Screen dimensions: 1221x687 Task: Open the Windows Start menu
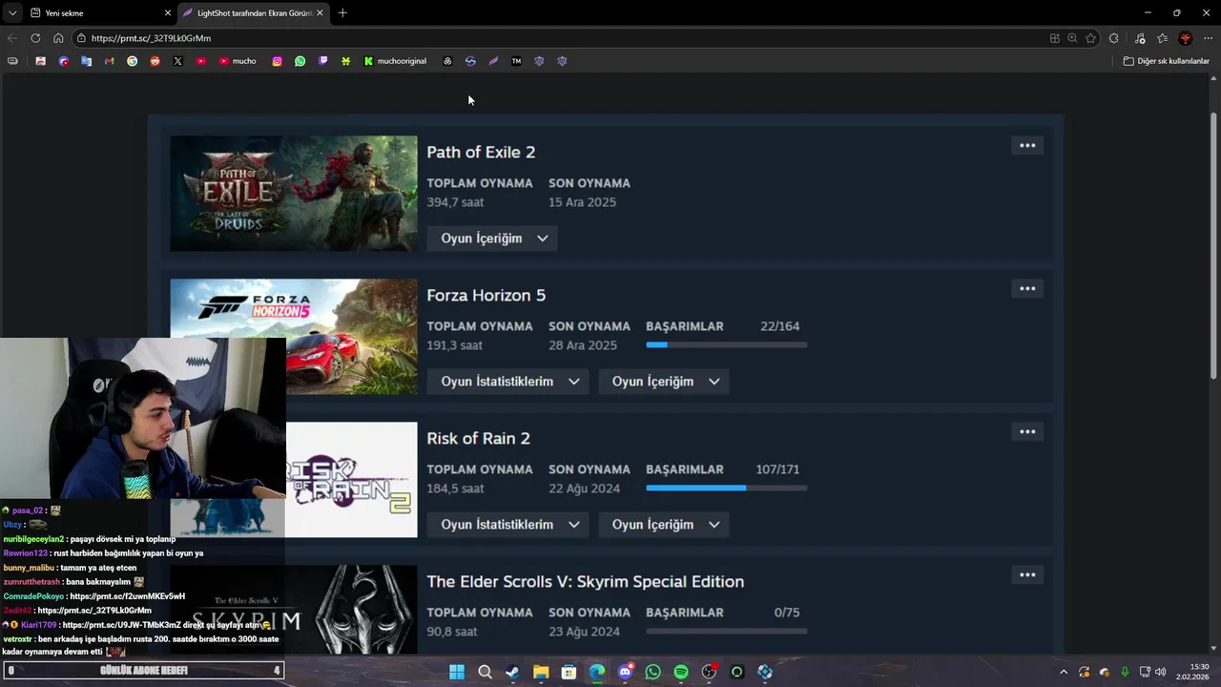pyautogui.click(x=457, y=672)
